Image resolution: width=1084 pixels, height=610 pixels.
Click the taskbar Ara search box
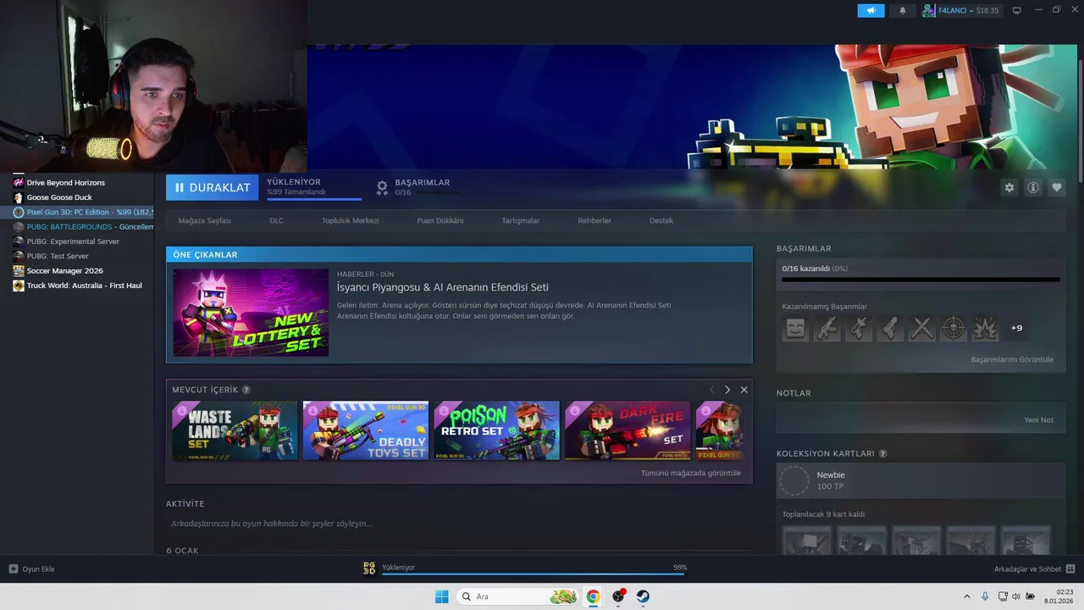click(518, 596)
